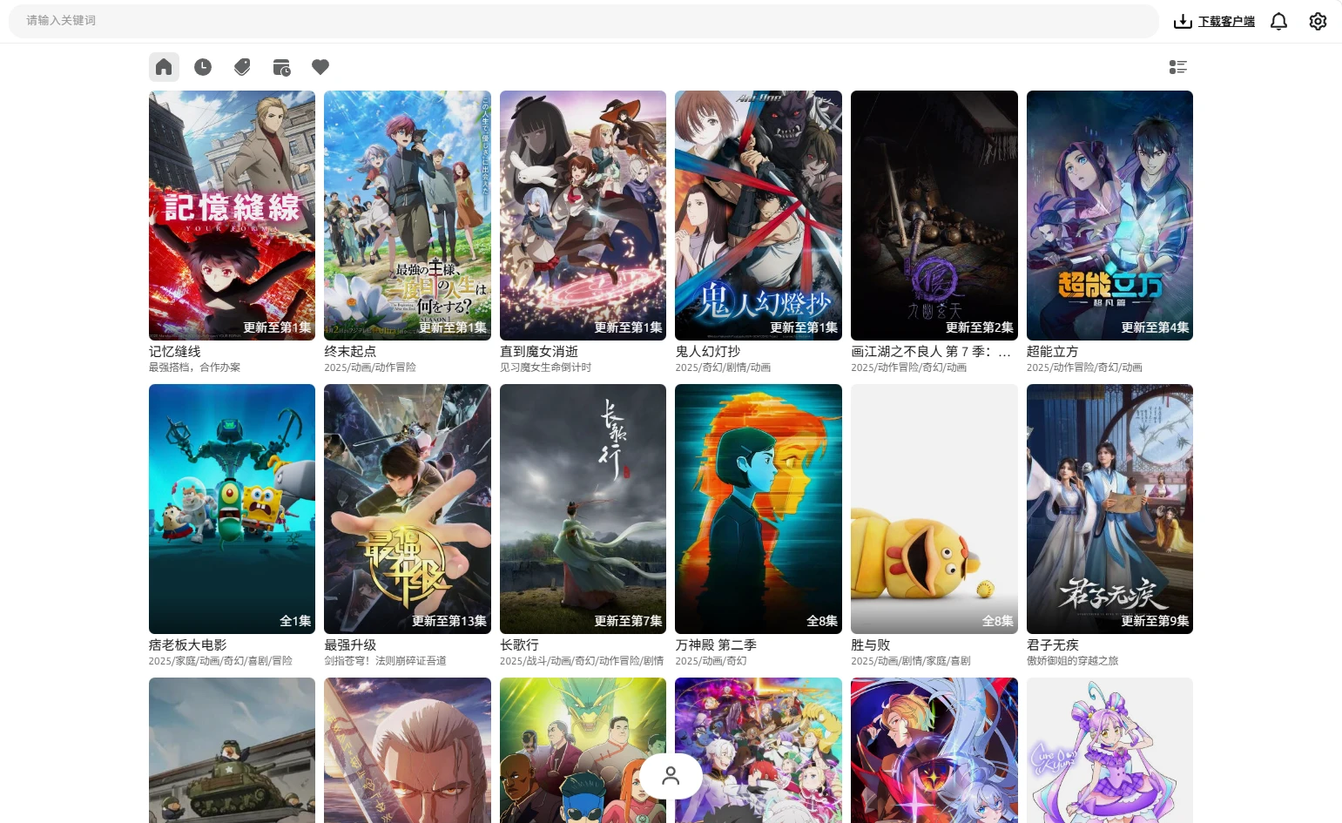Open the 鬼人幻灯抄 poster
The width and height of the screenshot is (1342, 823).
coord(758,215)
